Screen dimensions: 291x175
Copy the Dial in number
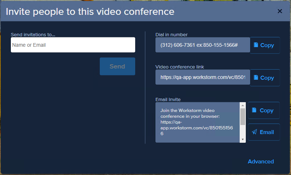tap(265, 45)
